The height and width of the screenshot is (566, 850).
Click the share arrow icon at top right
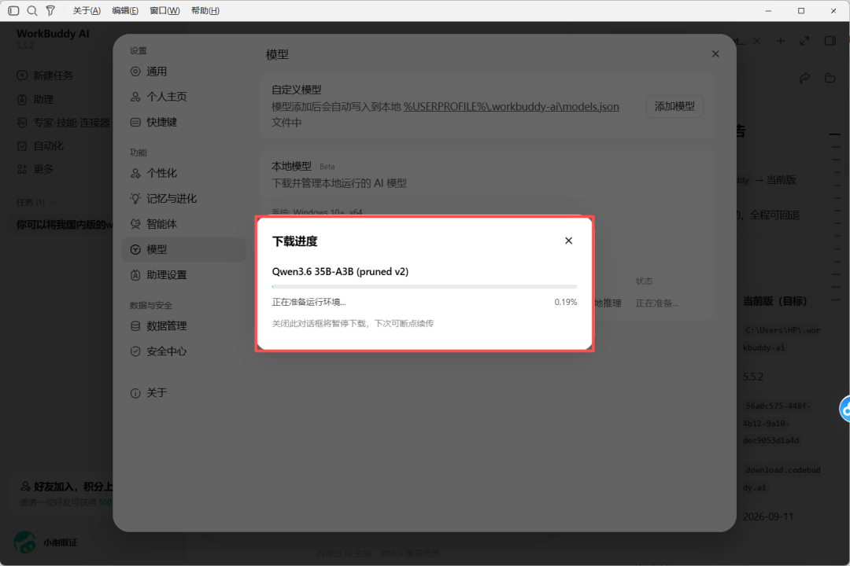point(804,78)
